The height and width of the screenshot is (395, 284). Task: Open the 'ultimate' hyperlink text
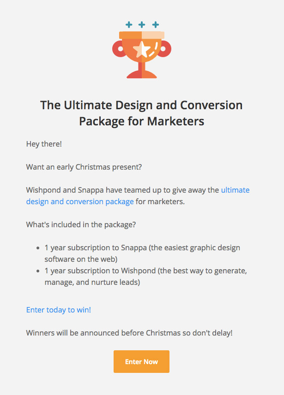pos(235,190)
